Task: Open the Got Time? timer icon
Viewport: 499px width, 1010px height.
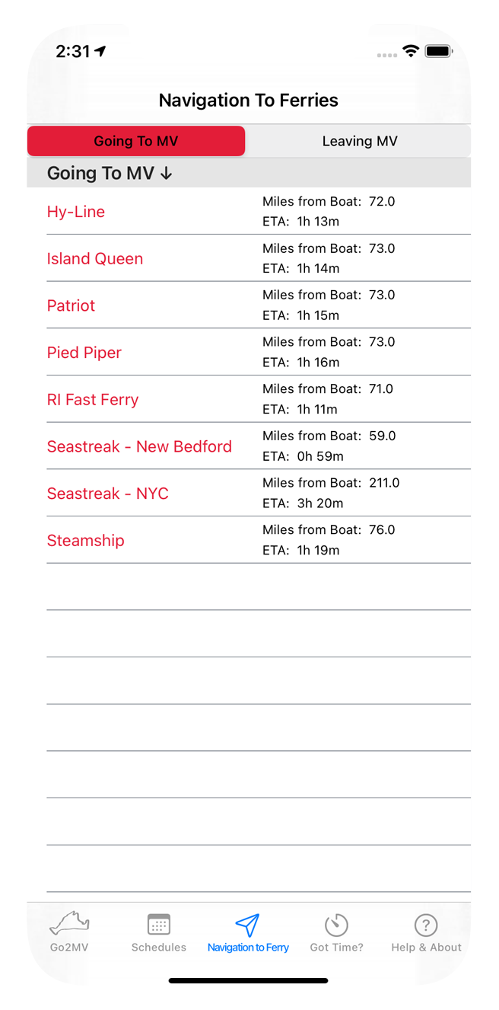Action: (x=336, y=925)
